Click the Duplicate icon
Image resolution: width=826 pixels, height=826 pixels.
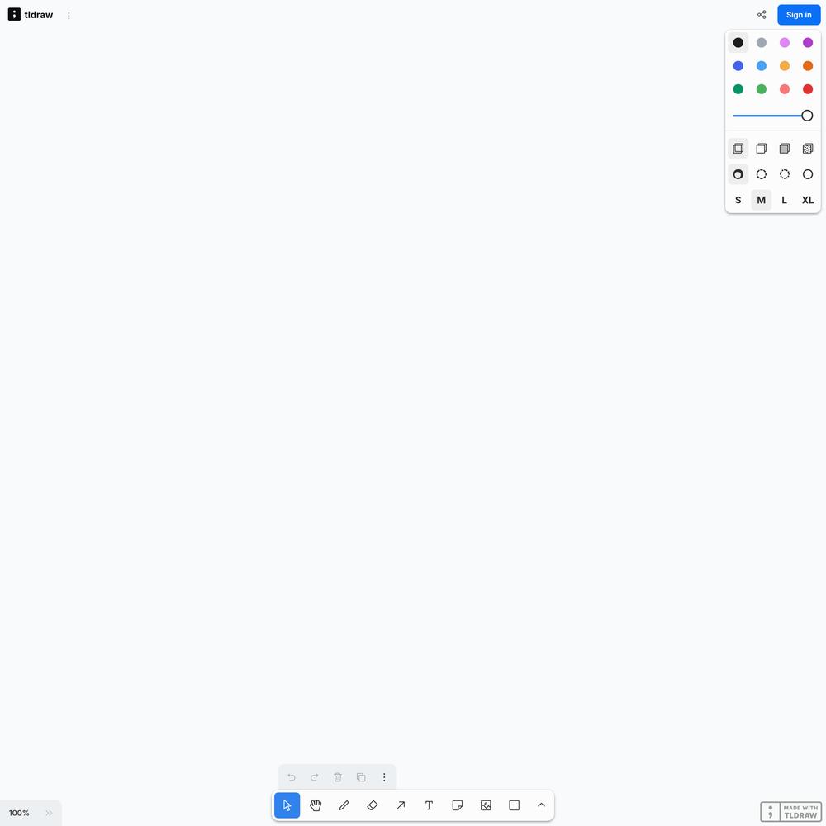point(361,777)
